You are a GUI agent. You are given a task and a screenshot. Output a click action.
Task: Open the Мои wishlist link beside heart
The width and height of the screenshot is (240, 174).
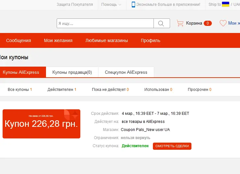pyautogui.click(x=234, y=23)
